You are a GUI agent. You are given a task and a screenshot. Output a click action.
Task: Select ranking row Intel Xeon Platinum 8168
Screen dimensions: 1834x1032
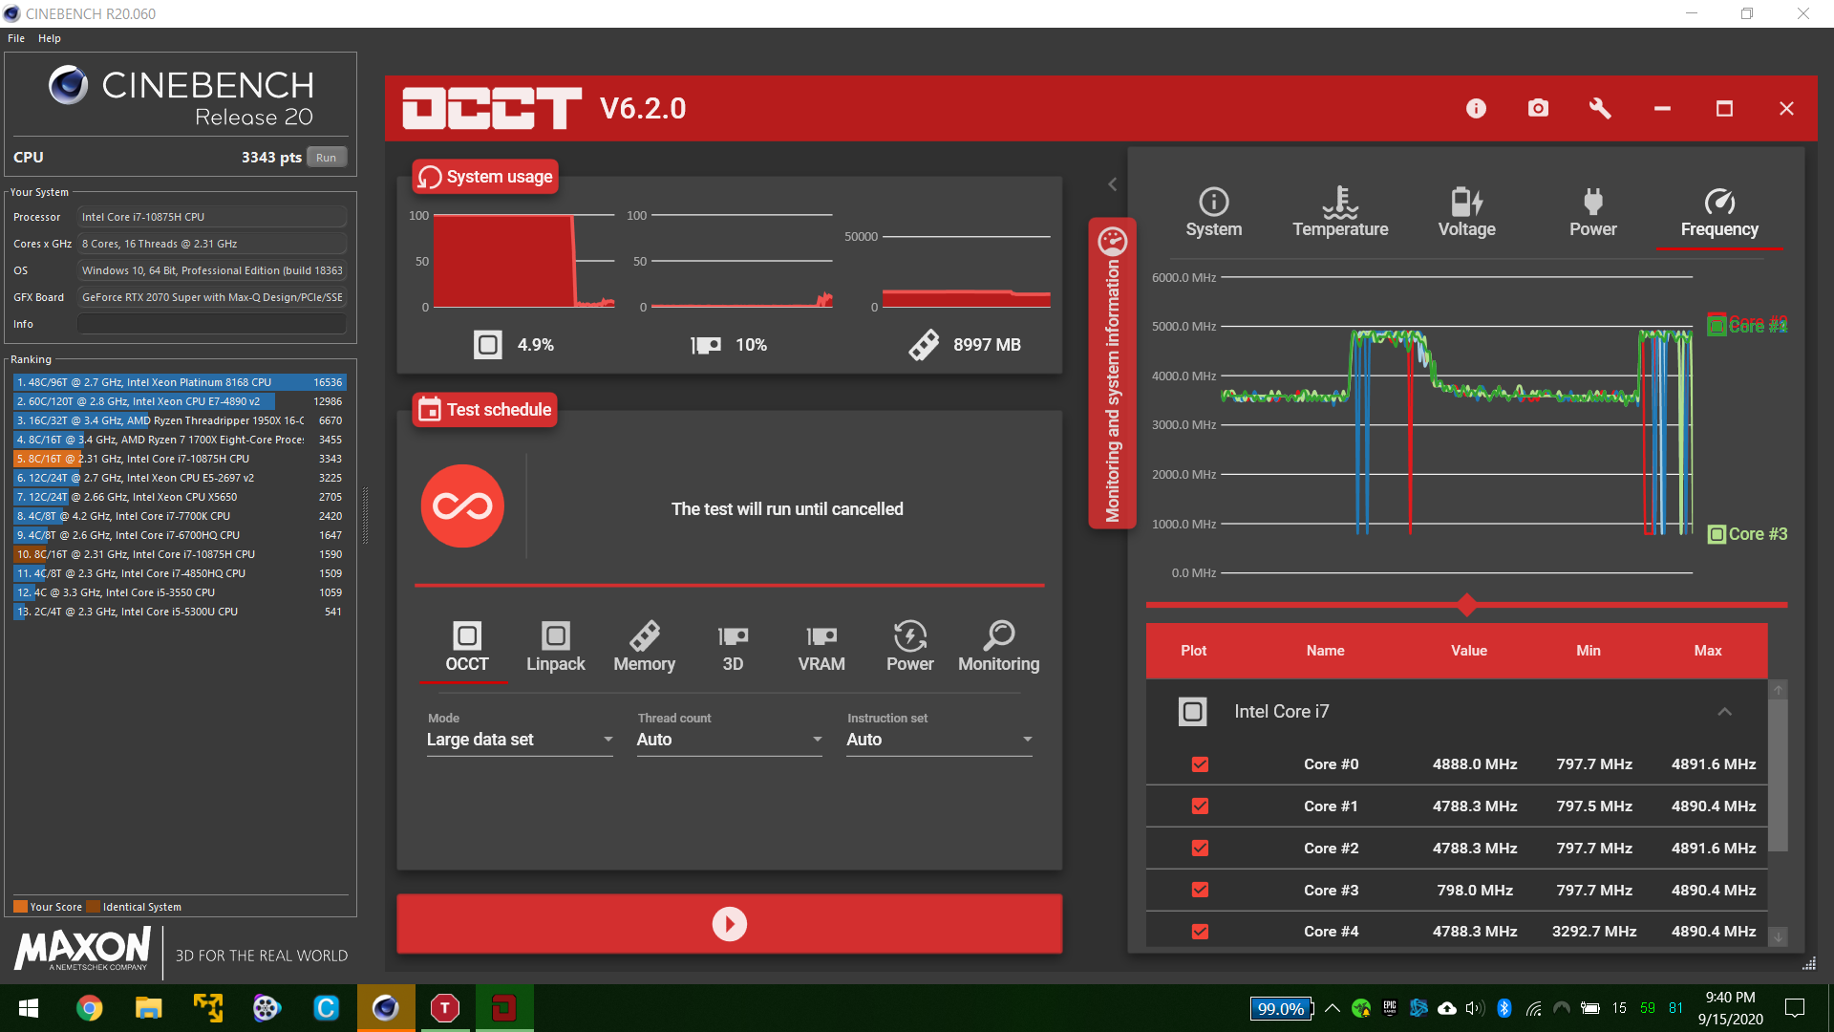(180, 382)
